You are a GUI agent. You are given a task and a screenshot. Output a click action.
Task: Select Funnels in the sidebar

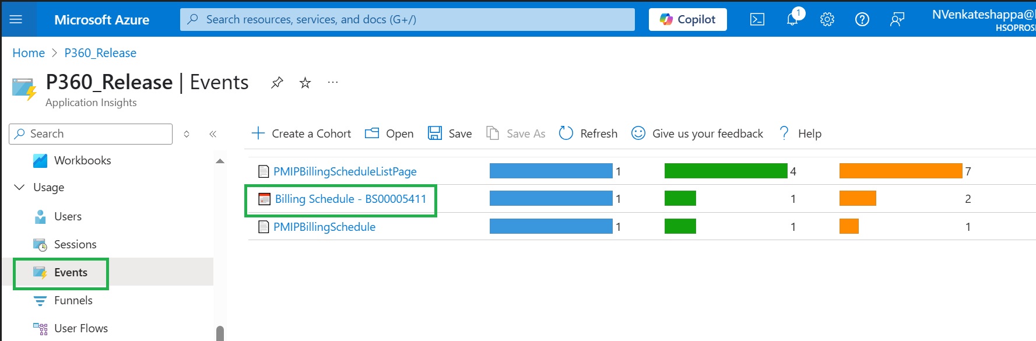click(x=73, y=300)
